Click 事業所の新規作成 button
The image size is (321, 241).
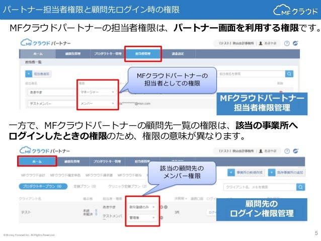[x=246, y=173]
